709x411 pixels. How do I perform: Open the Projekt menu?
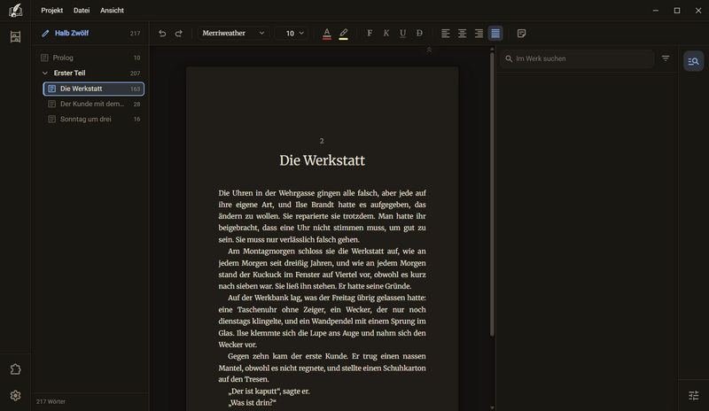(52, 11)
